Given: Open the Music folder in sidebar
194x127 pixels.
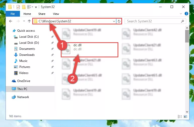Looking at the screenshot, I should click(21, 61).
